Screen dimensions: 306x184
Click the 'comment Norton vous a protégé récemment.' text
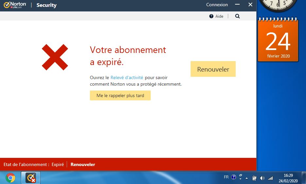(136, 84)
